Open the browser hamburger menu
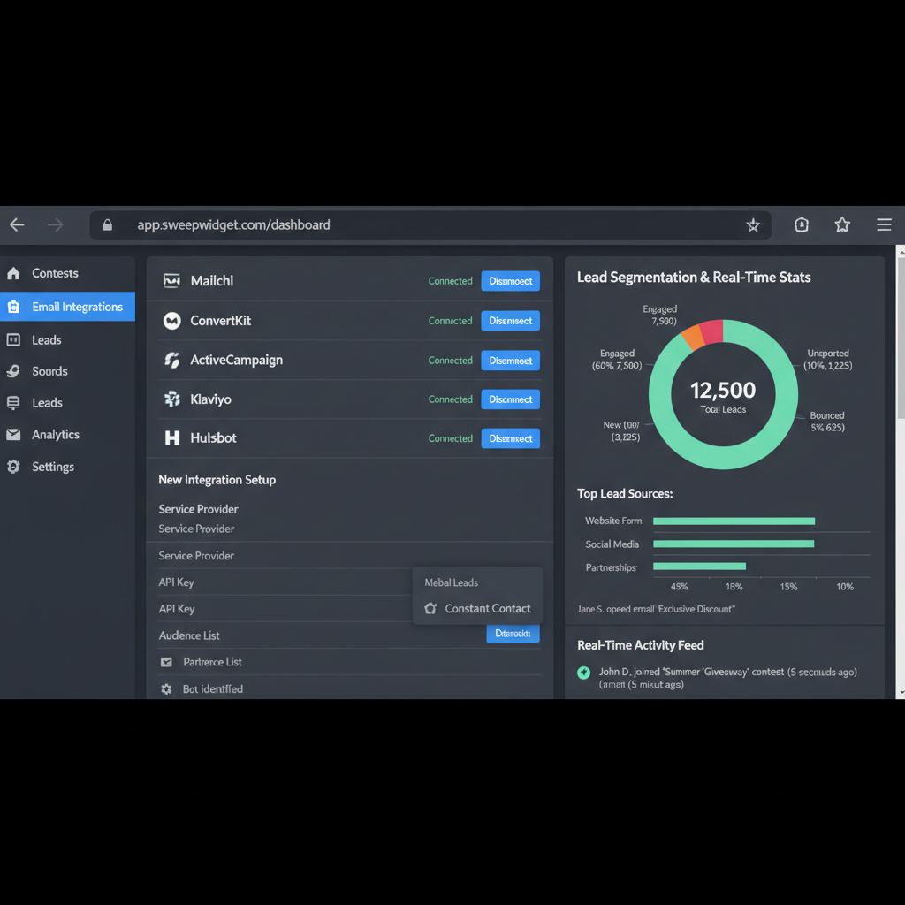Screen dimensions: 905x905 point(884,225)
